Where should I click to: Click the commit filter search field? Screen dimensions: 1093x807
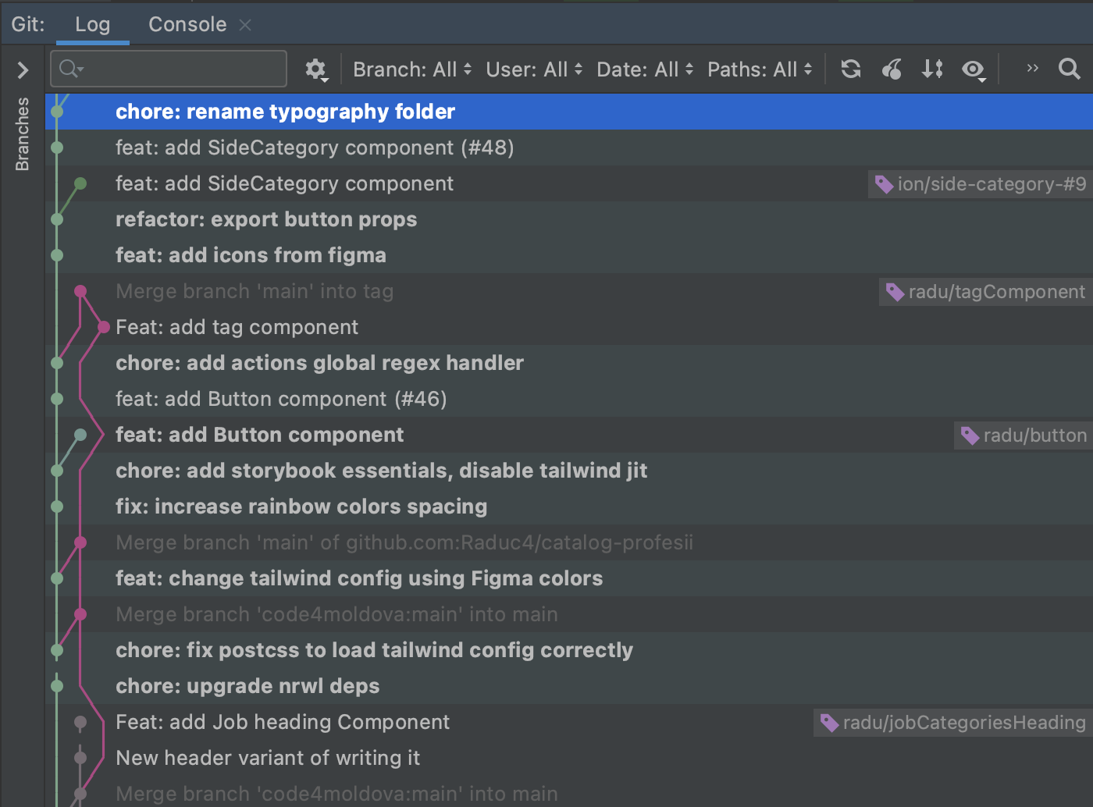pyautogui.click(x=168, y=69)
